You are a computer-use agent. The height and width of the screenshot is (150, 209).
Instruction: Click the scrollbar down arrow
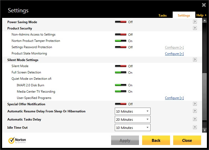(x=205, y=130)
